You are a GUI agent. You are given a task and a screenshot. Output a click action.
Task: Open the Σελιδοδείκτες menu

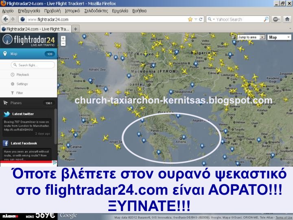(x=96, y=11)
